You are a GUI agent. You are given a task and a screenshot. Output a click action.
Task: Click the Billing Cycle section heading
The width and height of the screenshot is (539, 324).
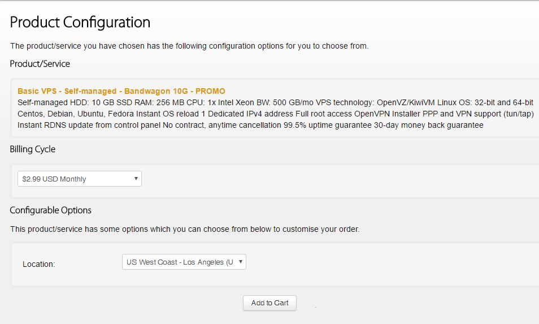pos(33,149)
